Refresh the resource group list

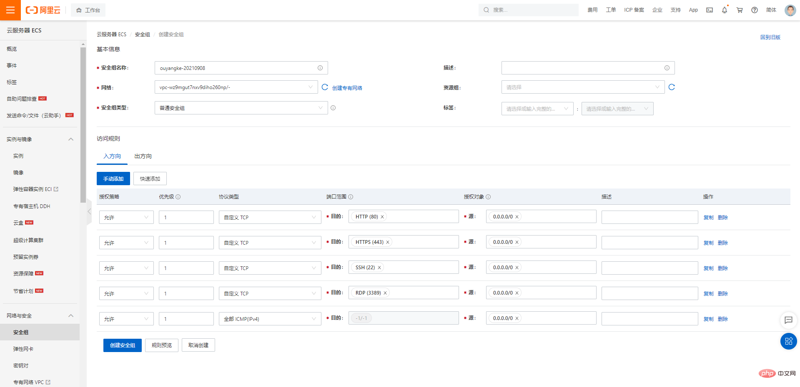672,87
